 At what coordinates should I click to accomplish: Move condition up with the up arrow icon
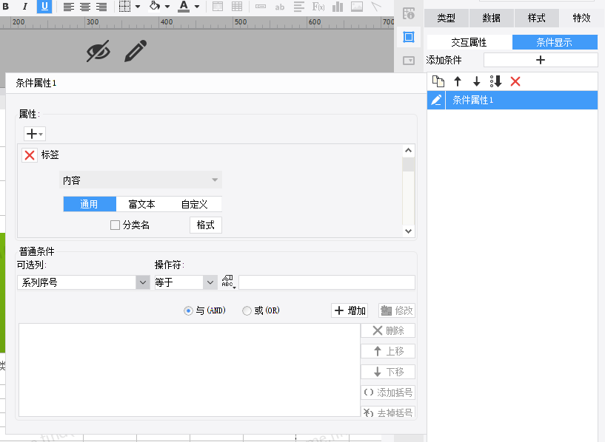coord(458,81)
